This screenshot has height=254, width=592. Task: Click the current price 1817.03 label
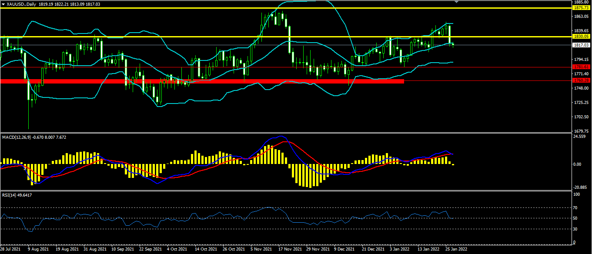tap(581, 45)
